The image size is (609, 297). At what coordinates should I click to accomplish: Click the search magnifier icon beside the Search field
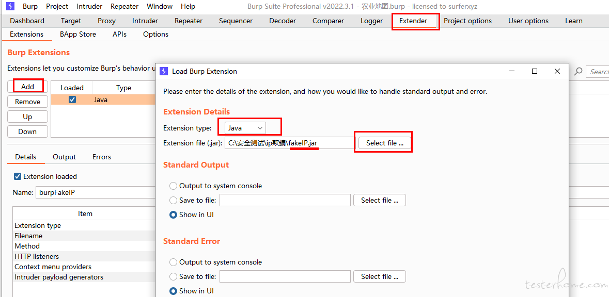pyautogui.click(x=579, y=71)
